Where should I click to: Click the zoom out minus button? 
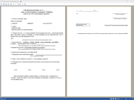tap(121, 99)
